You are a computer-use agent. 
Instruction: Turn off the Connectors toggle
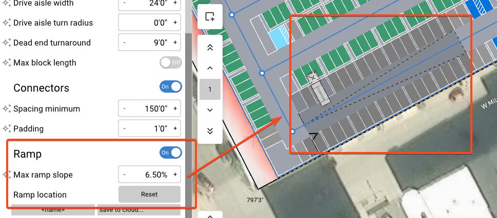tap(171, 86)
